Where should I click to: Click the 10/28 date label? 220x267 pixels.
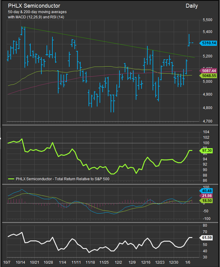pos(48,262)
